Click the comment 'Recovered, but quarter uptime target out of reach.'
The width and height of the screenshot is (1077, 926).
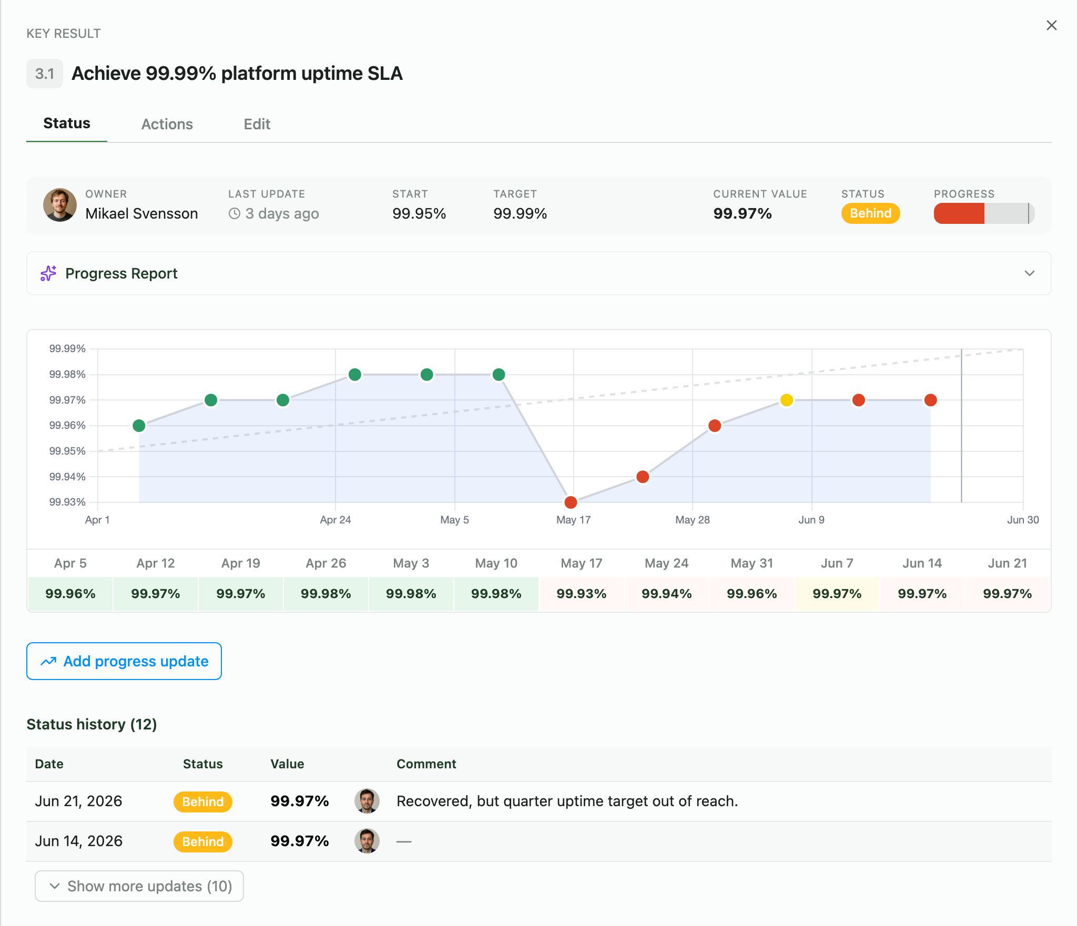click(x=567, y=801)
